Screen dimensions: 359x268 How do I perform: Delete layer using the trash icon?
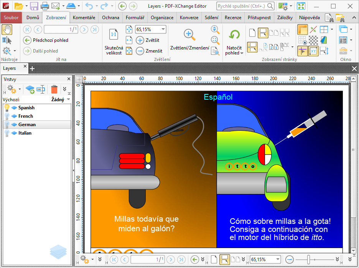coord(54,89)
